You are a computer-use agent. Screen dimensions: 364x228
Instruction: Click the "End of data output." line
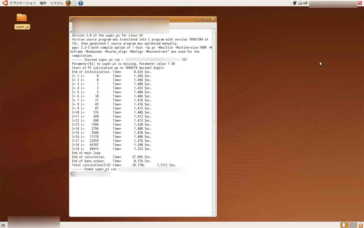pyautogui.click(x=112, y=161)
